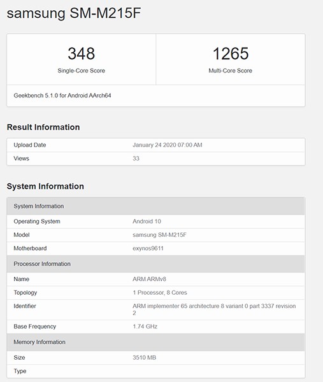Viewport: 323px width, 382px height.
Task: Click the Multi-Core Score label
Action: point(231,71)
